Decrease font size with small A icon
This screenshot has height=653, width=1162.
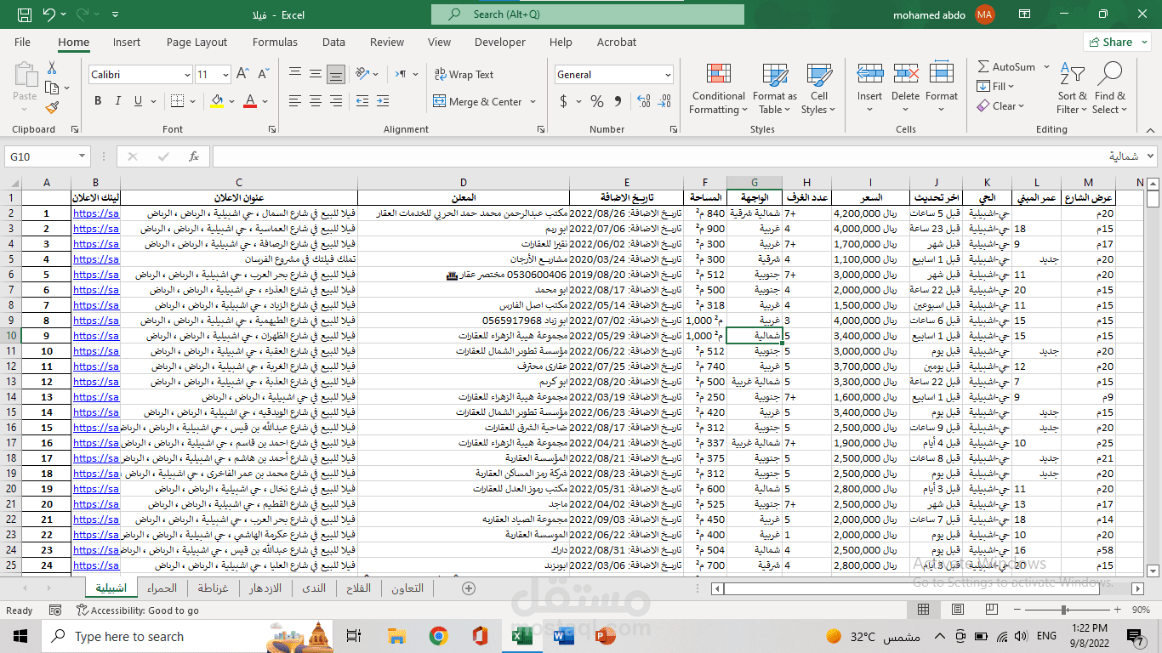(263, 74)
